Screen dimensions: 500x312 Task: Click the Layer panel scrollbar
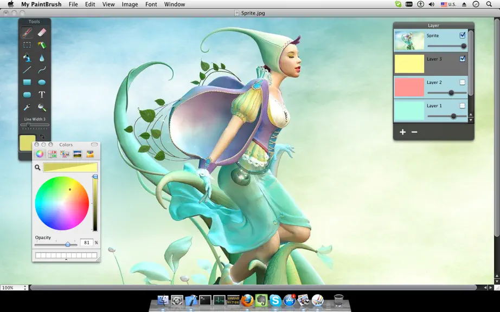point(471,63)
